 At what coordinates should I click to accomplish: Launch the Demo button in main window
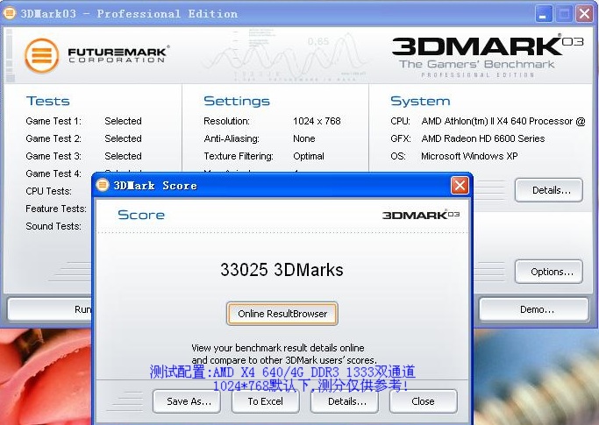[x=534, y=309]
